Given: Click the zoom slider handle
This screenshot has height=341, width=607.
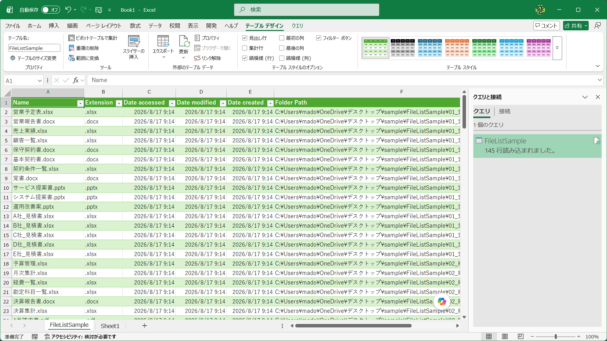Looking at the screenshot, I should 555,337.
